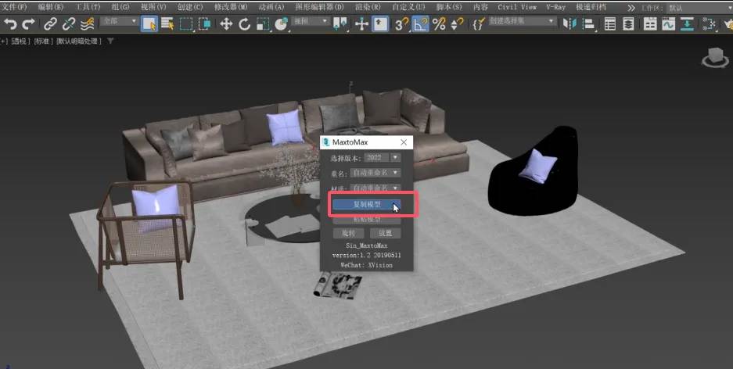
Task: Open the workspace selector dropdown
Action: (700, 8)
